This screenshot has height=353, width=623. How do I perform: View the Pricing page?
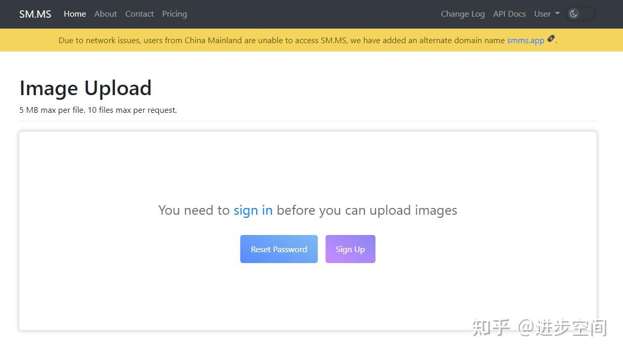174,14
